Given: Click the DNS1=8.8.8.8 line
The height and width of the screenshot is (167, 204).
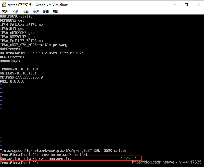Looking at the screenshot, I should [x=12, y=81].
